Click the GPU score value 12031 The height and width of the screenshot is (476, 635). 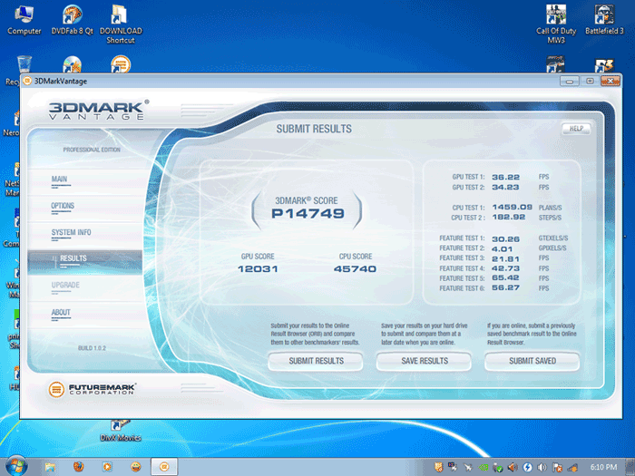(258, 268)
